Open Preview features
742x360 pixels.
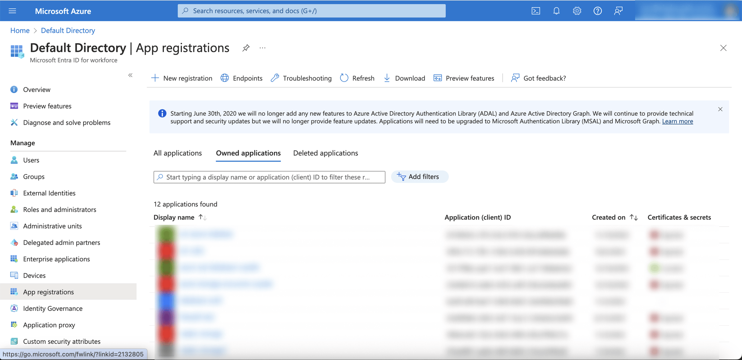click(x=464, y=78)
